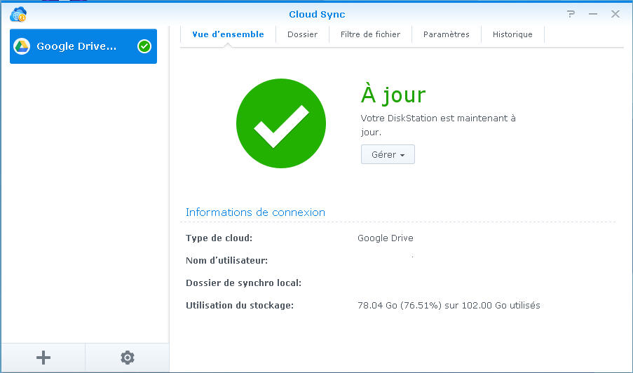The width and height of the screenshot is (633, 373).
Task: Switch to the Vue d'ensemble tab
Action: (x=228, y=34)
